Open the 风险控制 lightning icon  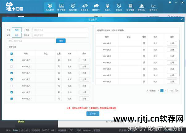(x=73, y=7)
